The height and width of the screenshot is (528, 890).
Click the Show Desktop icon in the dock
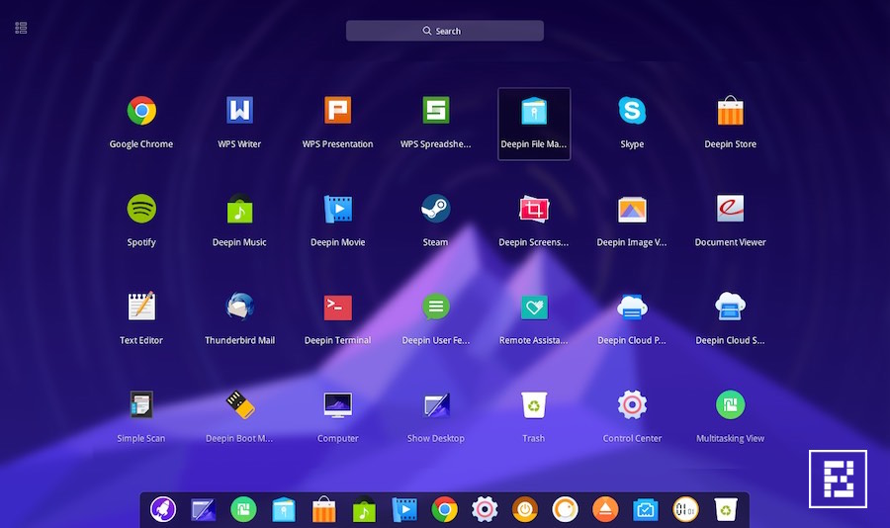coord(203,510)
